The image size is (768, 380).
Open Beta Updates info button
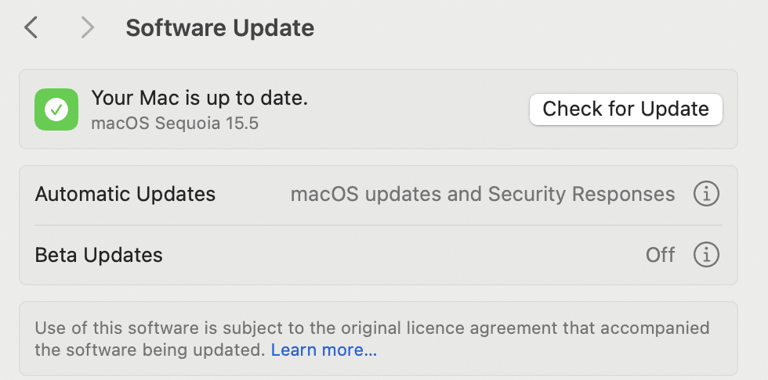(706, 254)
